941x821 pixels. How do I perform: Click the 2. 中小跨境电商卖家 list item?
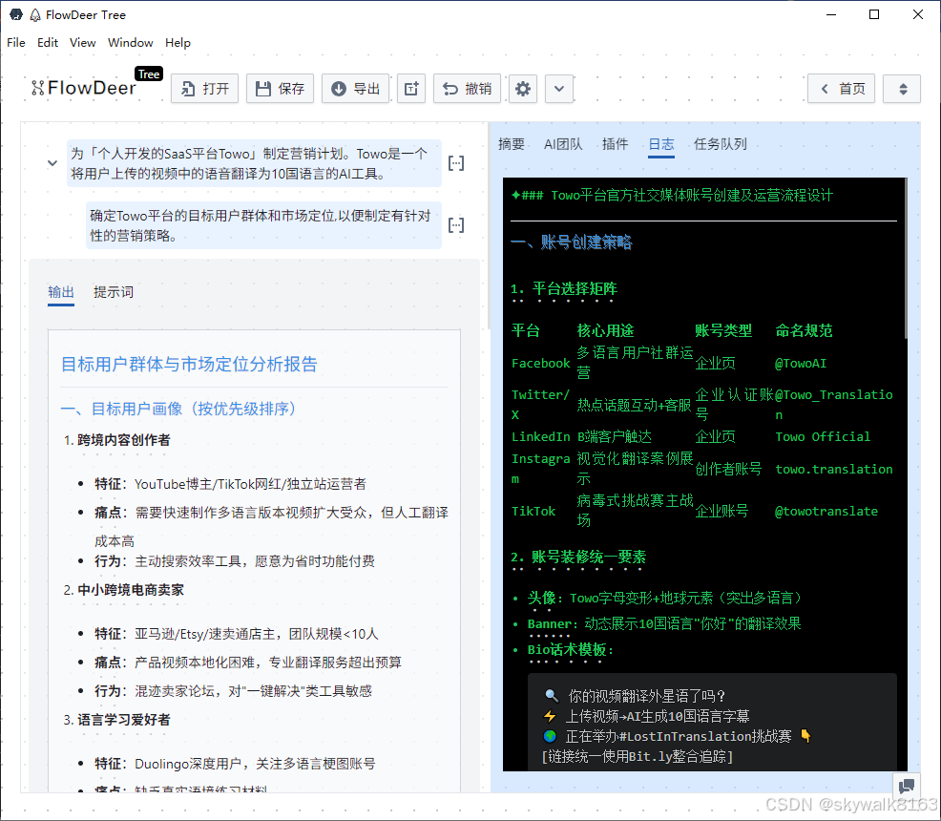click(x=124, y=590)
